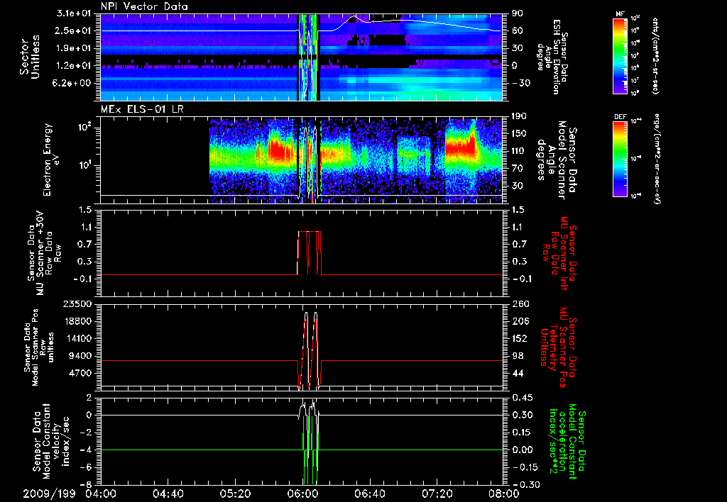This screenshot has width=727, height=502.
Task: Click the 18800 scanner position tick
Action: pos(77,321)
